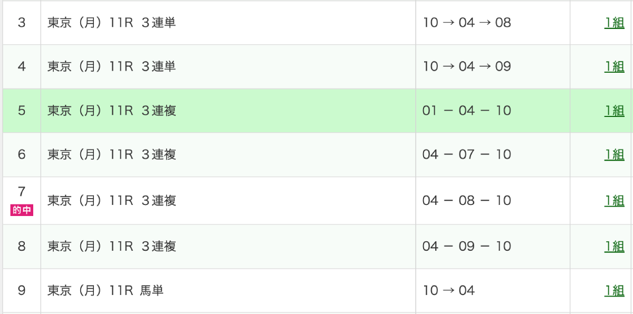Click row number 9 in the first column
633x314 pixels.
click(x=22, y=290)
